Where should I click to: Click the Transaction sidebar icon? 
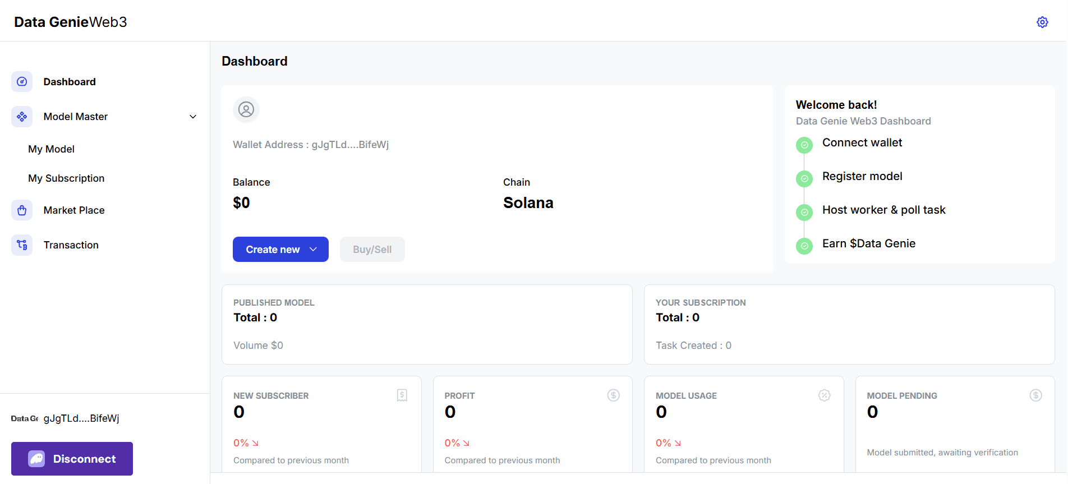tap(22, 245)
